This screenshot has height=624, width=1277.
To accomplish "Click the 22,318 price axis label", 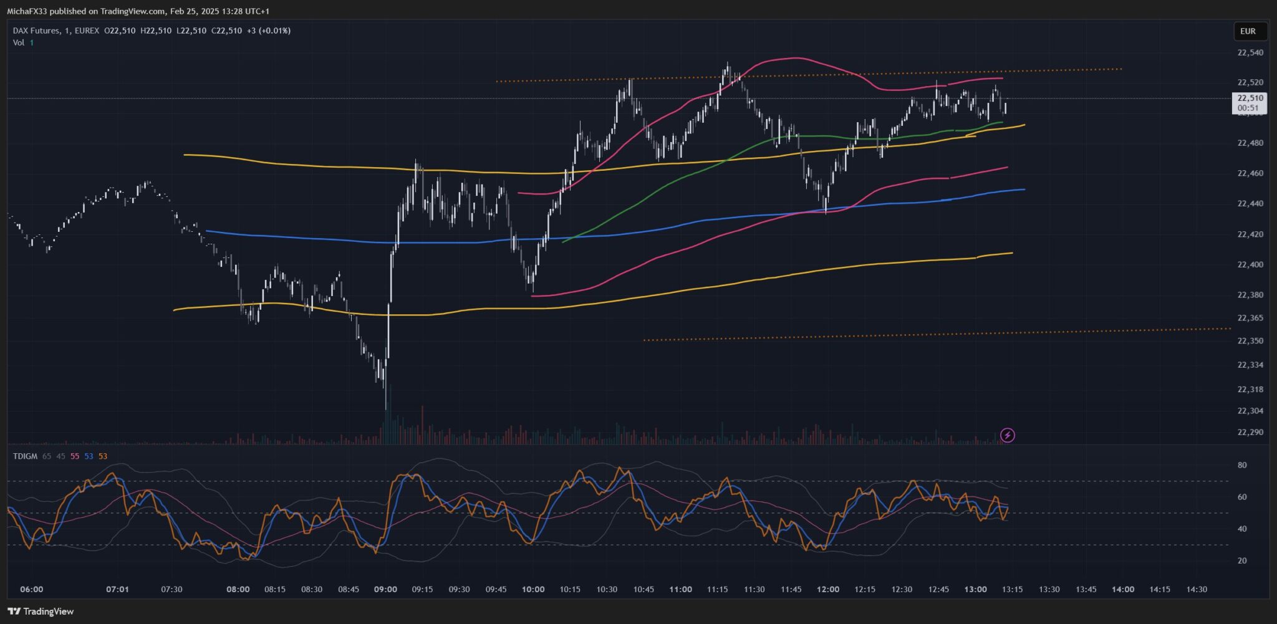I will click(x=1250, y=390).
